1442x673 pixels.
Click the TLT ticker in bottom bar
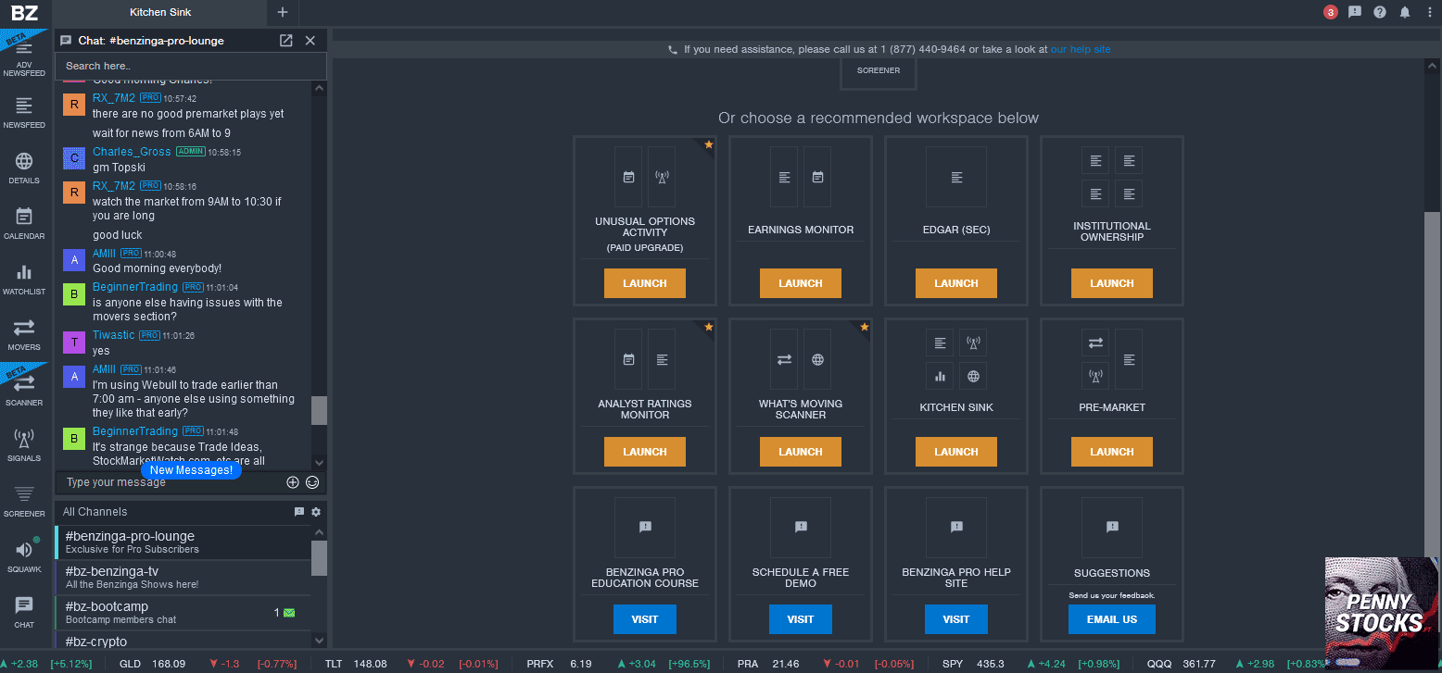(x=334, y=664)
